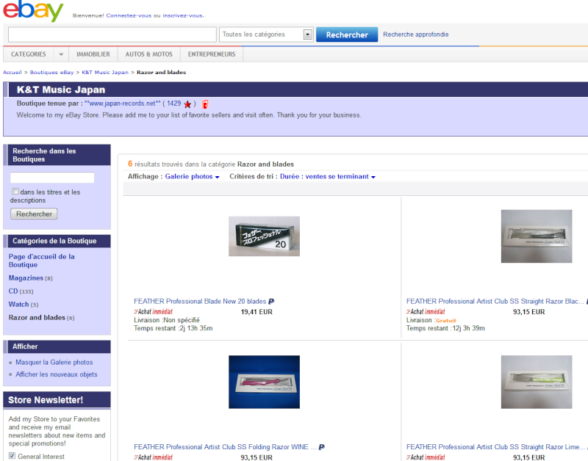588x461 pixels.
Task: Click 'Masquer la Galerie photos' link
Action: point(54,362)
